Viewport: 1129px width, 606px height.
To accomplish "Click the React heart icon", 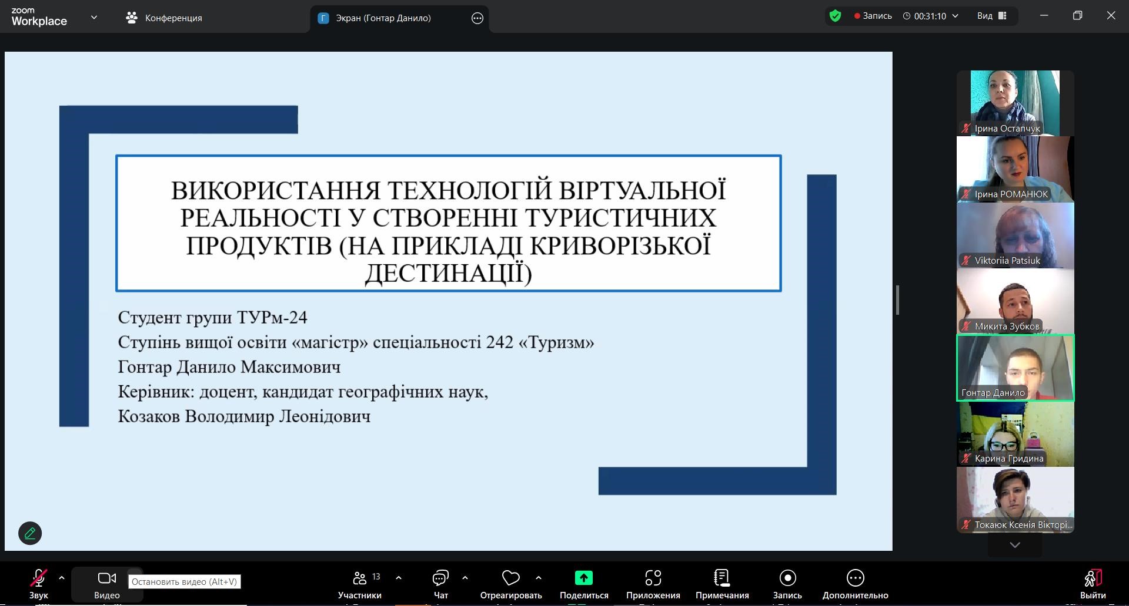I will pyautogui.click(x=510, y=578).
